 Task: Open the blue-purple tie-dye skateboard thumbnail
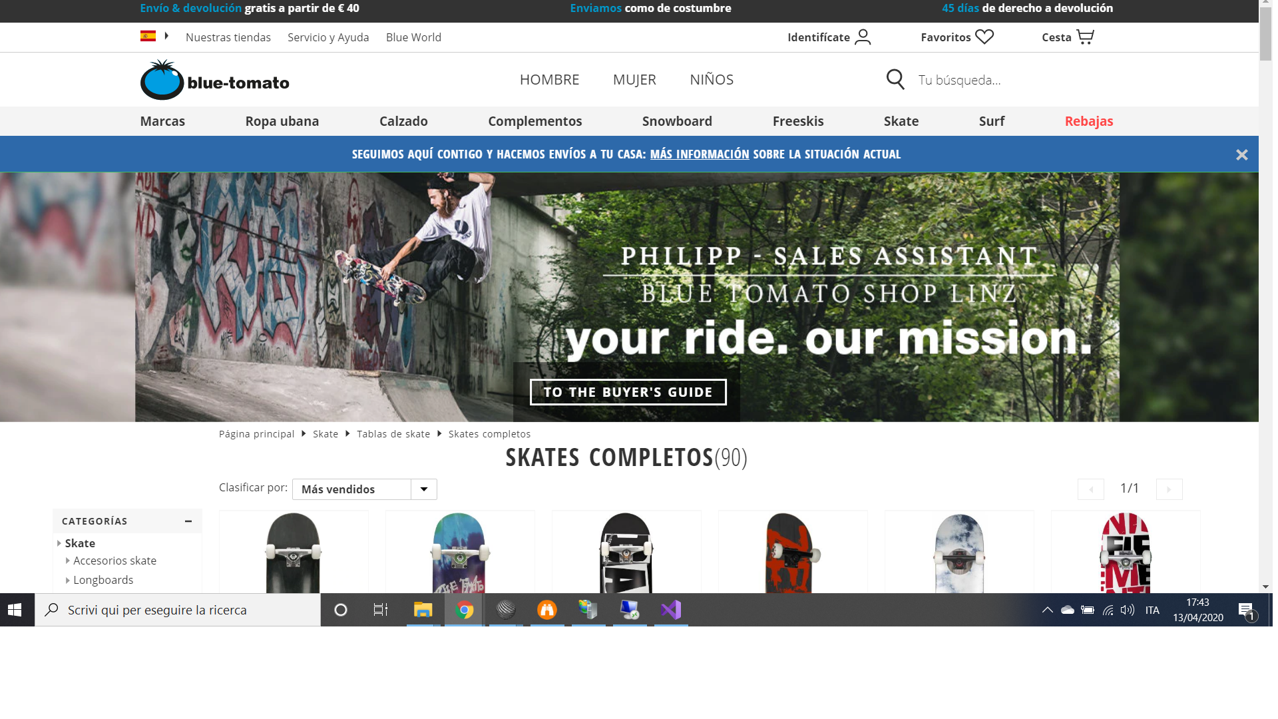[x=460, y=553]
